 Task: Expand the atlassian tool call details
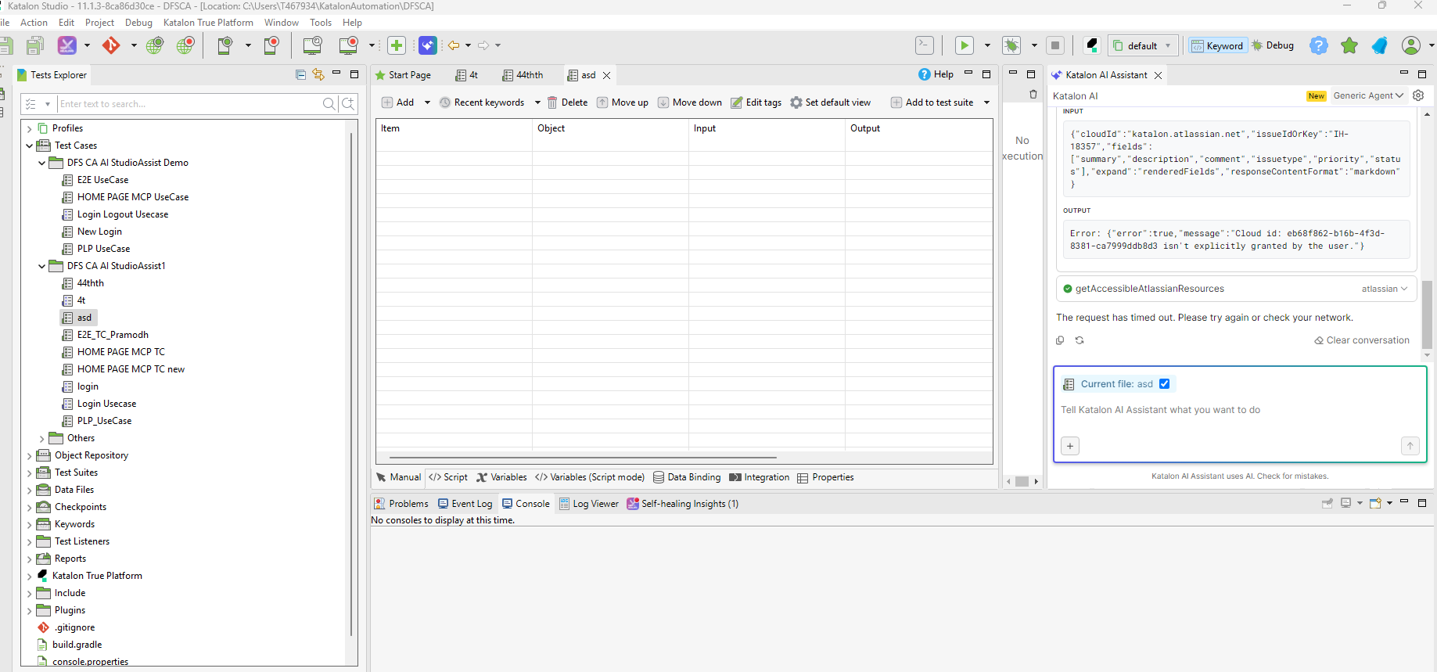pyautogui.click(x=1385, y=289)
